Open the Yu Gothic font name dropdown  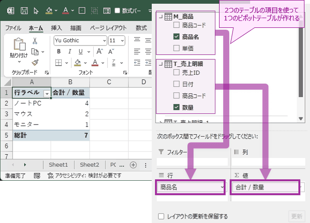coord(104,40)
